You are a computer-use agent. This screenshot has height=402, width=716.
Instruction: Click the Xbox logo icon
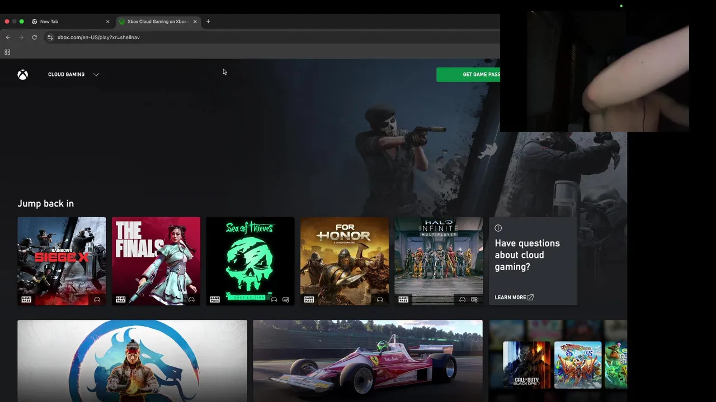pyautogui.click(x=22, y=74)
